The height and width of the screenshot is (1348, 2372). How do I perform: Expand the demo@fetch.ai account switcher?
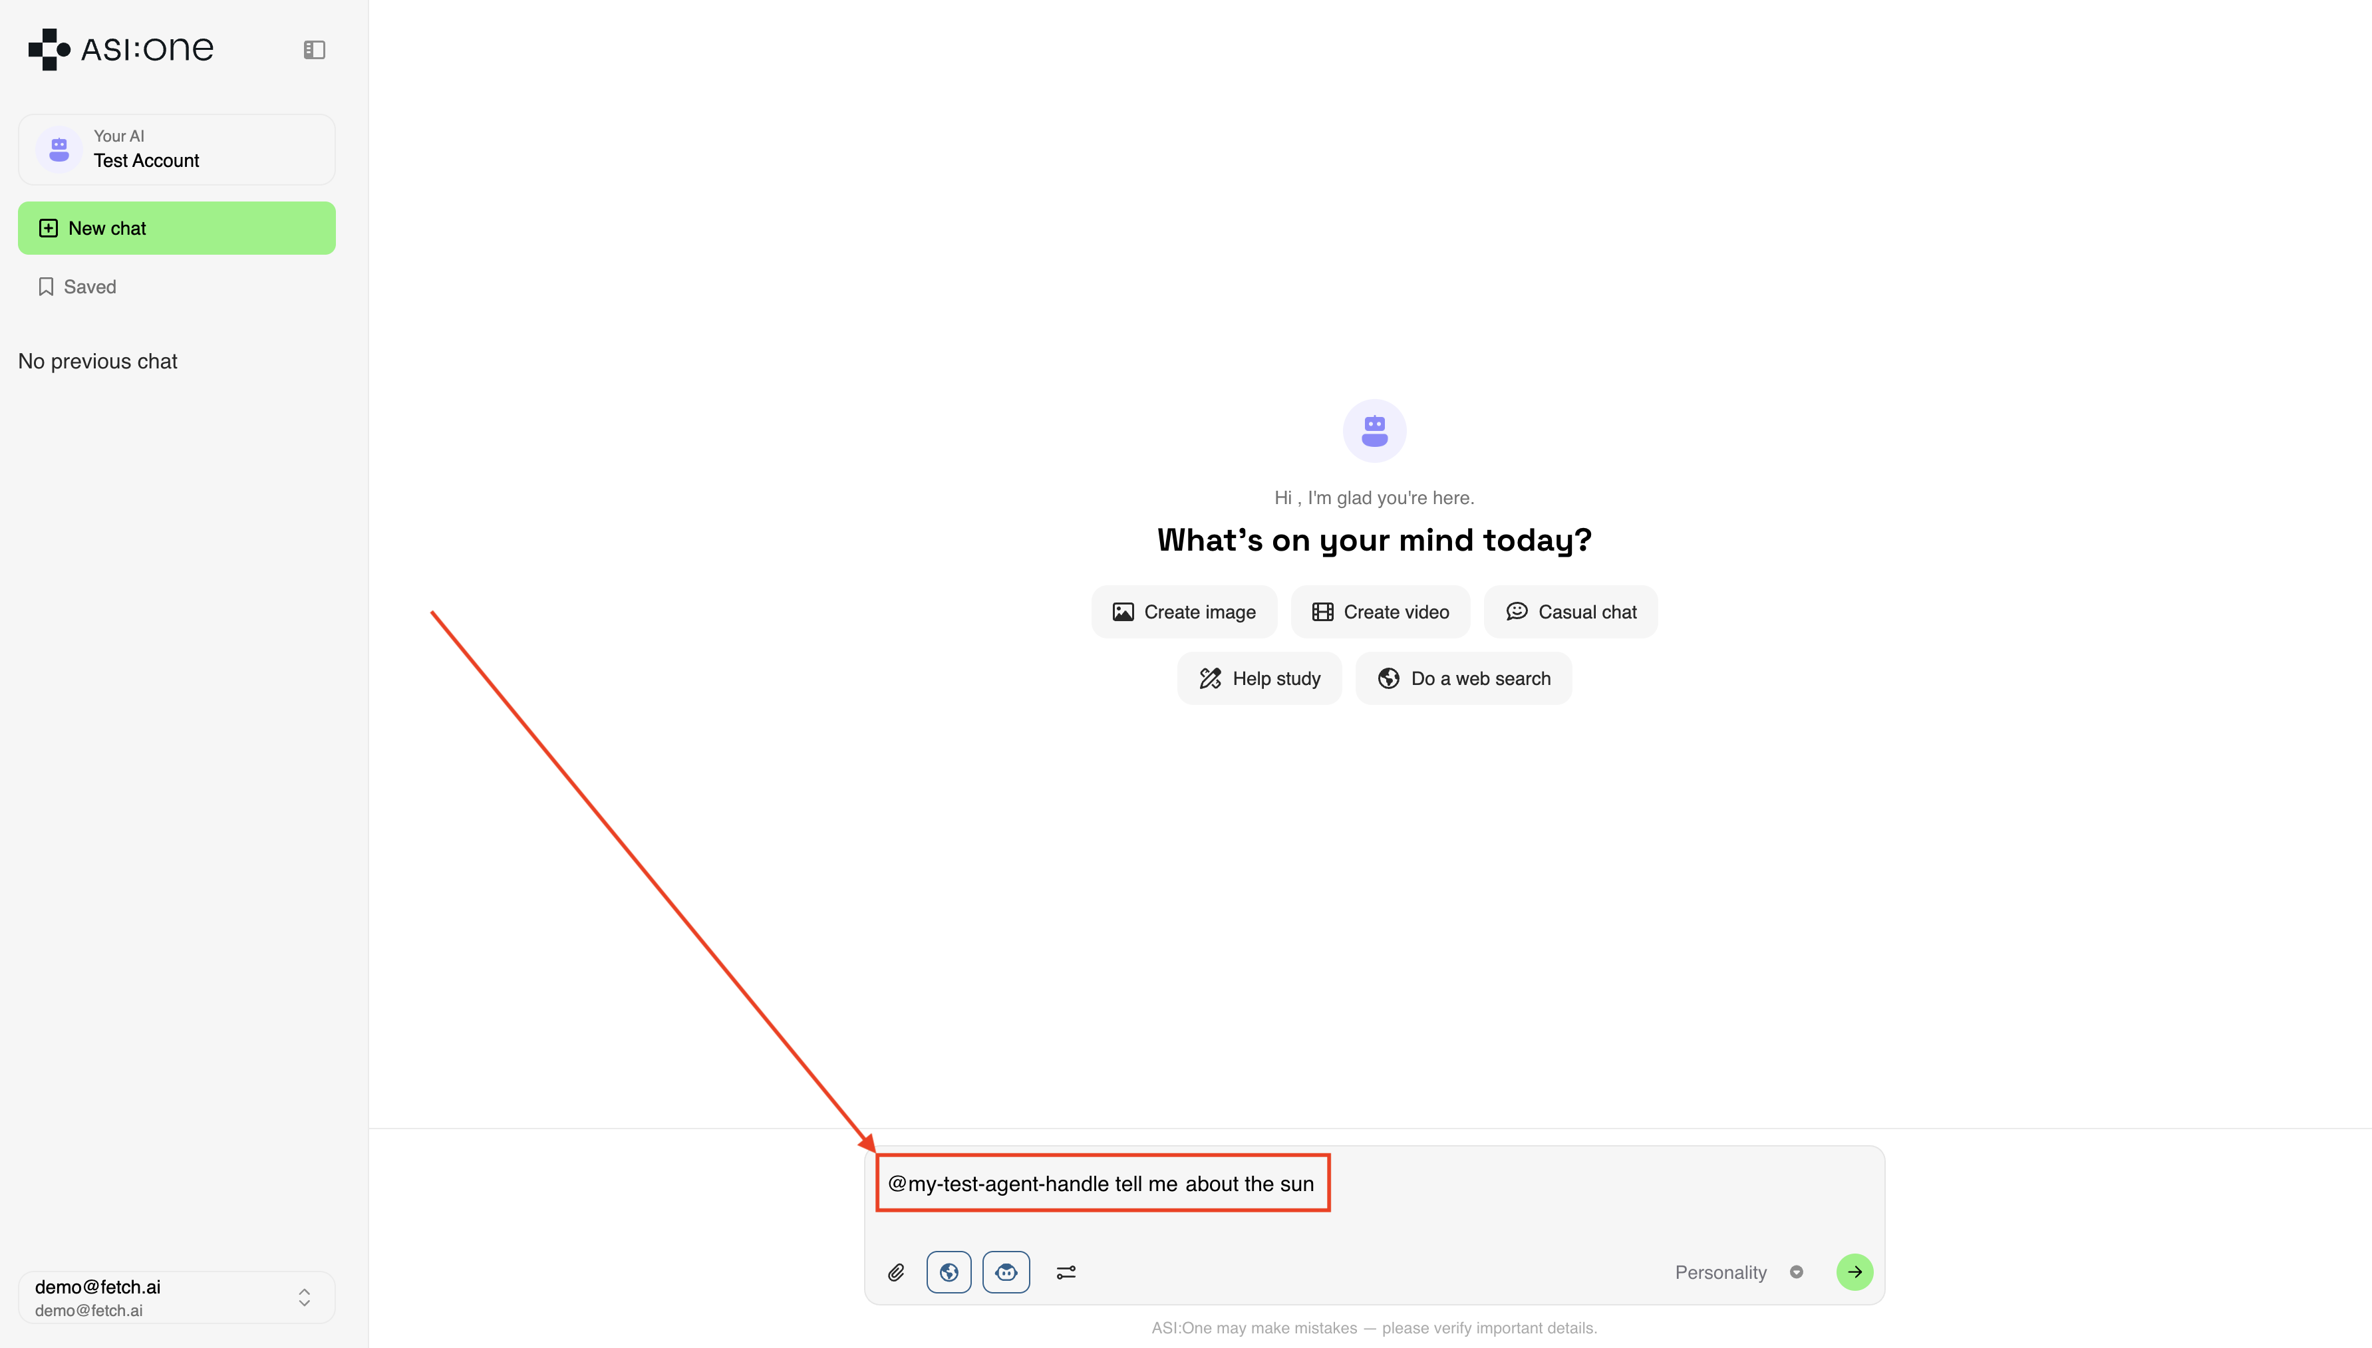304,1297
